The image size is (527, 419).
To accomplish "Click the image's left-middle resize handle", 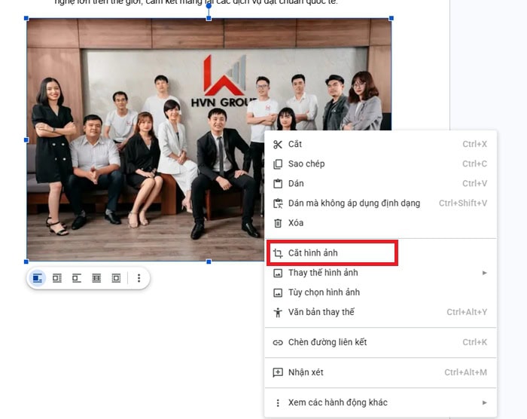I will pyautogui.click(x=26, y=139).
